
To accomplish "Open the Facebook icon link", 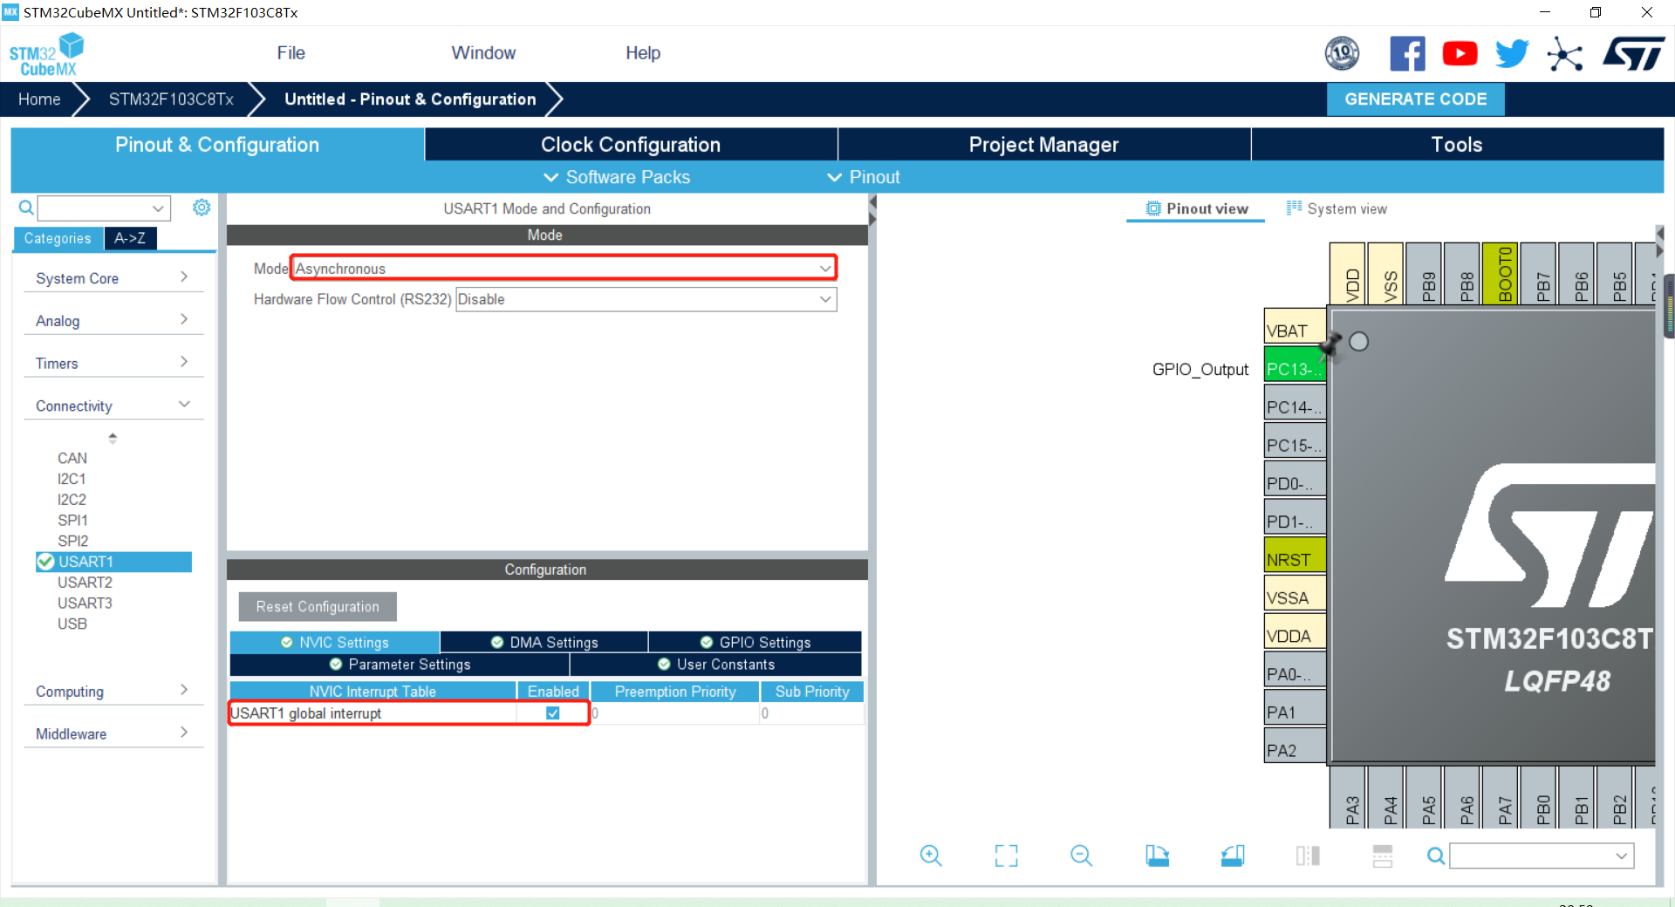I will 1407,54.
